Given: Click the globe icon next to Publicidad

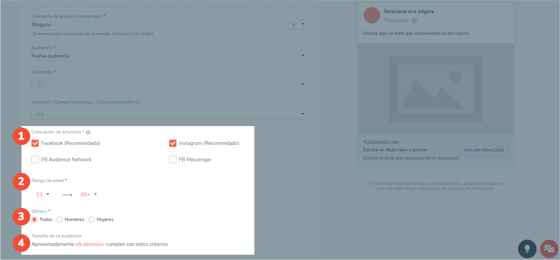Looking at the screenshot, I should (414, 20).
